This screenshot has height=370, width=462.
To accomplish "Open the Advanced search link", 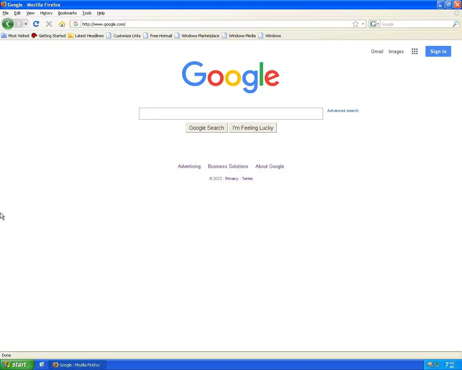I will tap(343, 111).
